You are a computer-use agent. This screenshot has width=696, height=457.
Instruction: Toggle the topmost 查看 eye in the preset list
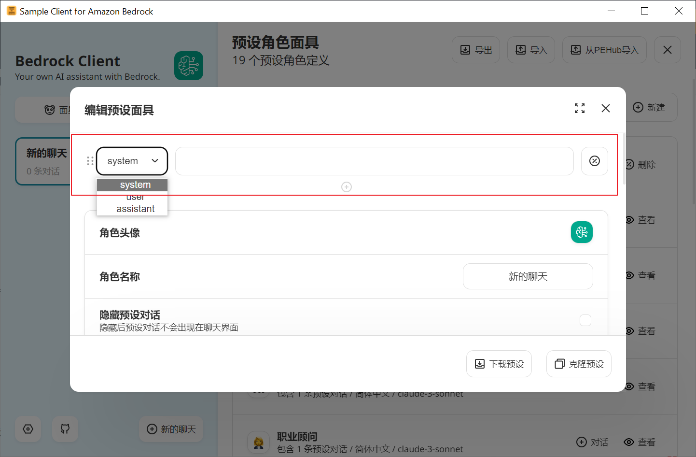point(640,220)
